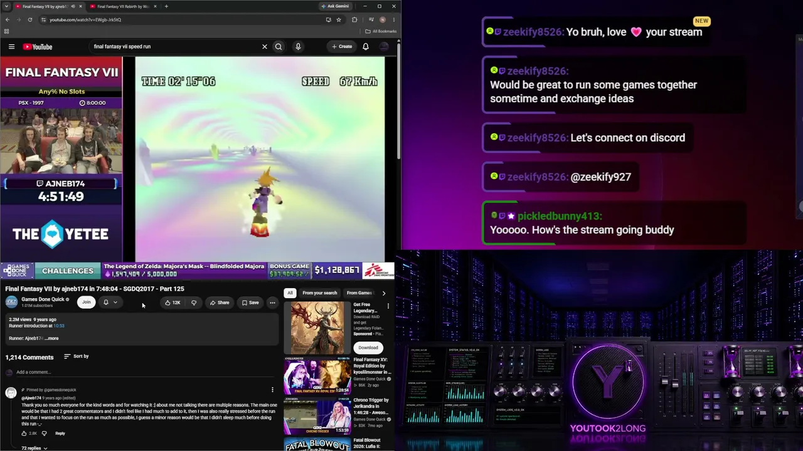Like the pinned Ajneb174 comment
Image resolution: width=803 pixels, height=451 pixels.
(x=24, y=433)
